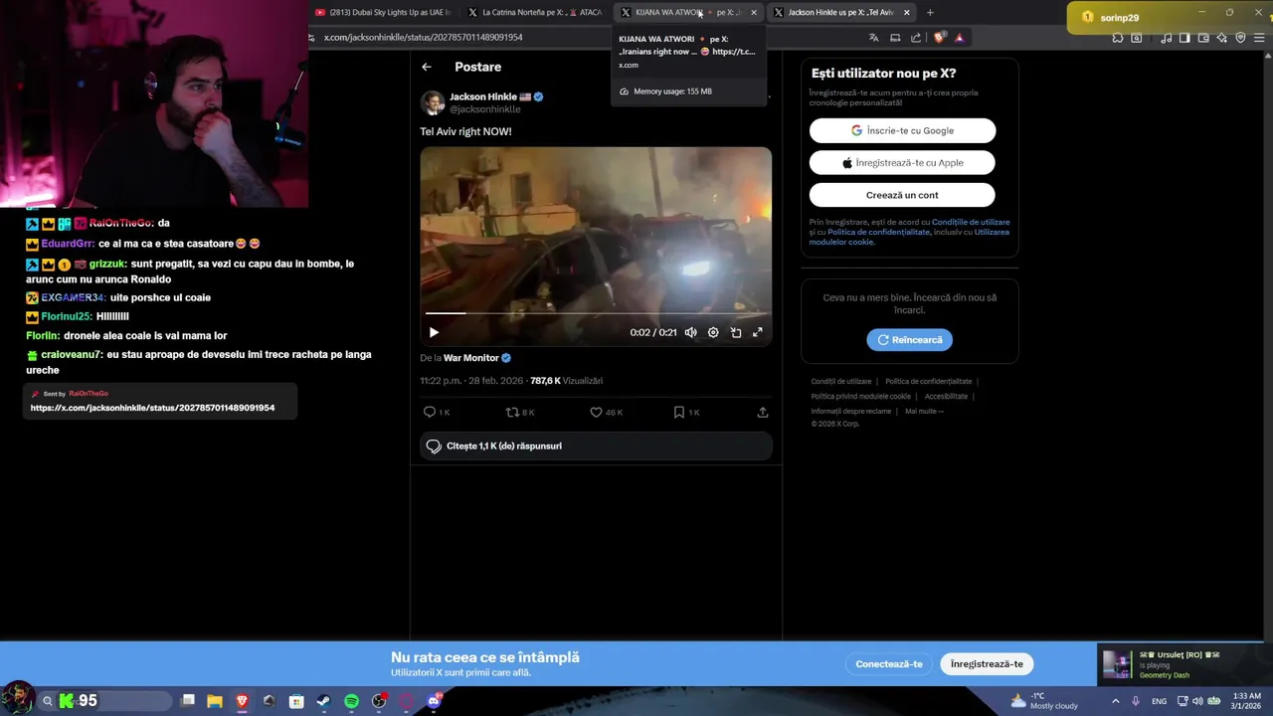The image size is (1273, 716).
Task: Click the Creează un cont button
Action: coord(902,195)
